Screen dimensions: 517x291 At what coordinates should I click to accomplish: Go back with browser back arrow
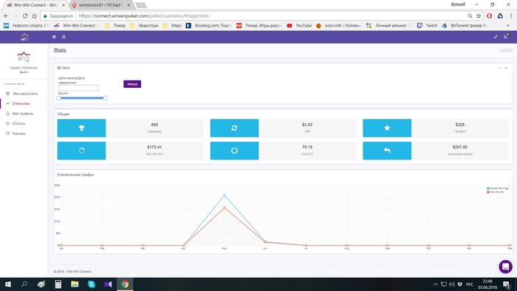[6, 16]
